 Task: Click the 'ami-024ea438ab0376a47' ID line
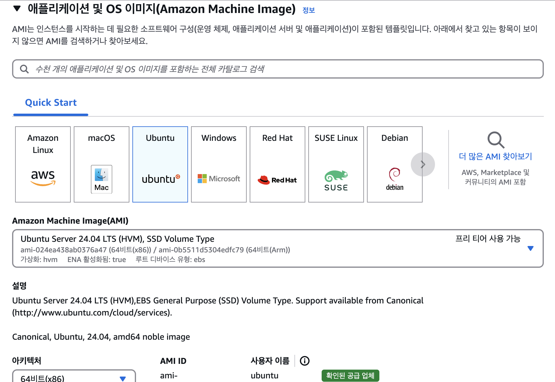155,250
